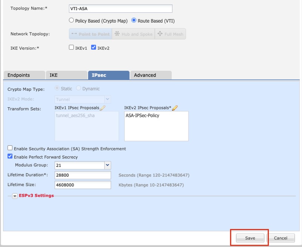
Task: Click the Lifetime Size field
Action: point(83,185)
